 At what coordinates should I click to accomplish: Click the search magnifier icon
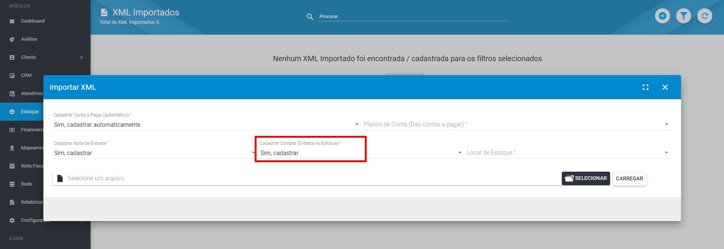[x=310, y=17]
